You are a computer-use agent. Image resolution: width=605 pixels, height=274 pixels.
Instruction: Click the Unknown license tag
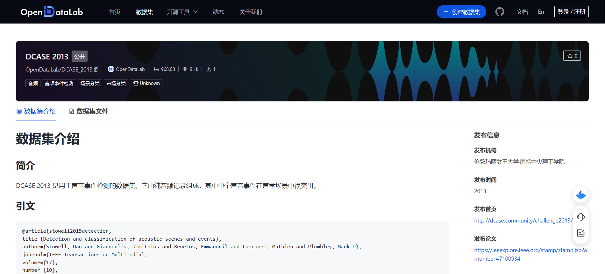(146, 83)
